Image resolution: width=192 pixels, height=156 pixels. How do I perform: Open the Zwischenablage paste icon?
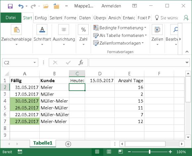tap(16, 29)
